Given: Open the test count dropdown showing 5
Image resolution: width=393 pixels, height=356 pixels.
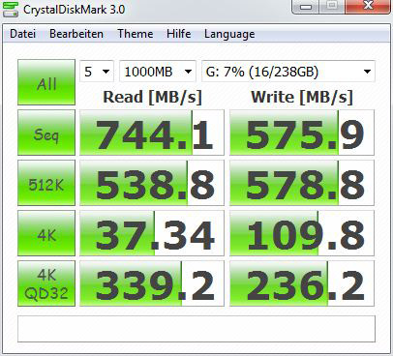Looking at the screenshot, I should point(97,72).
